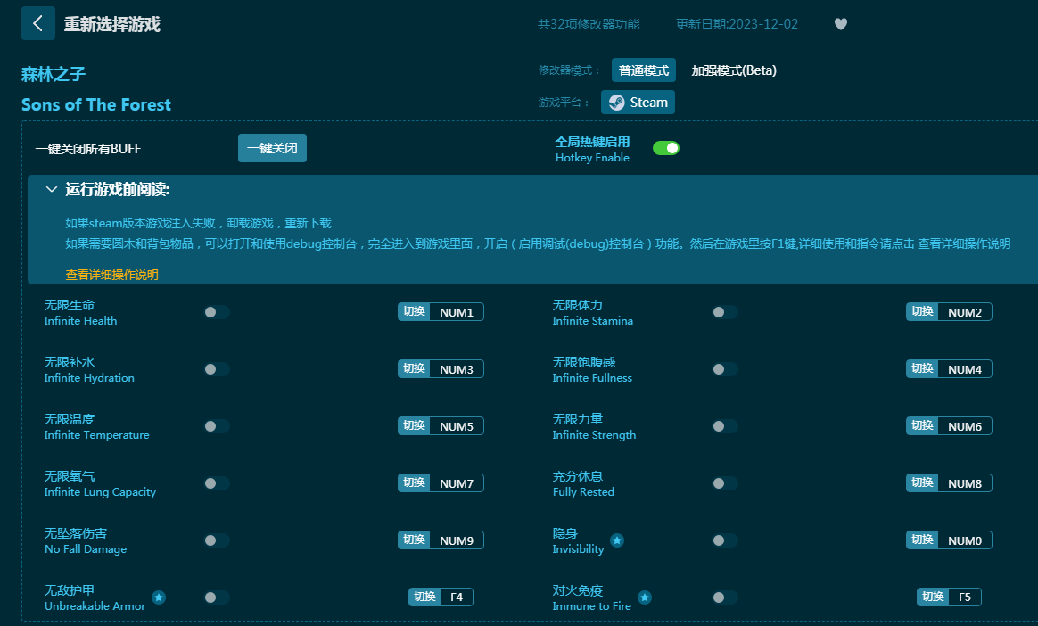Click 重新选择游戏 to reselect game
The height and width of the screenshot is (626, 1038).
(111, 24)
